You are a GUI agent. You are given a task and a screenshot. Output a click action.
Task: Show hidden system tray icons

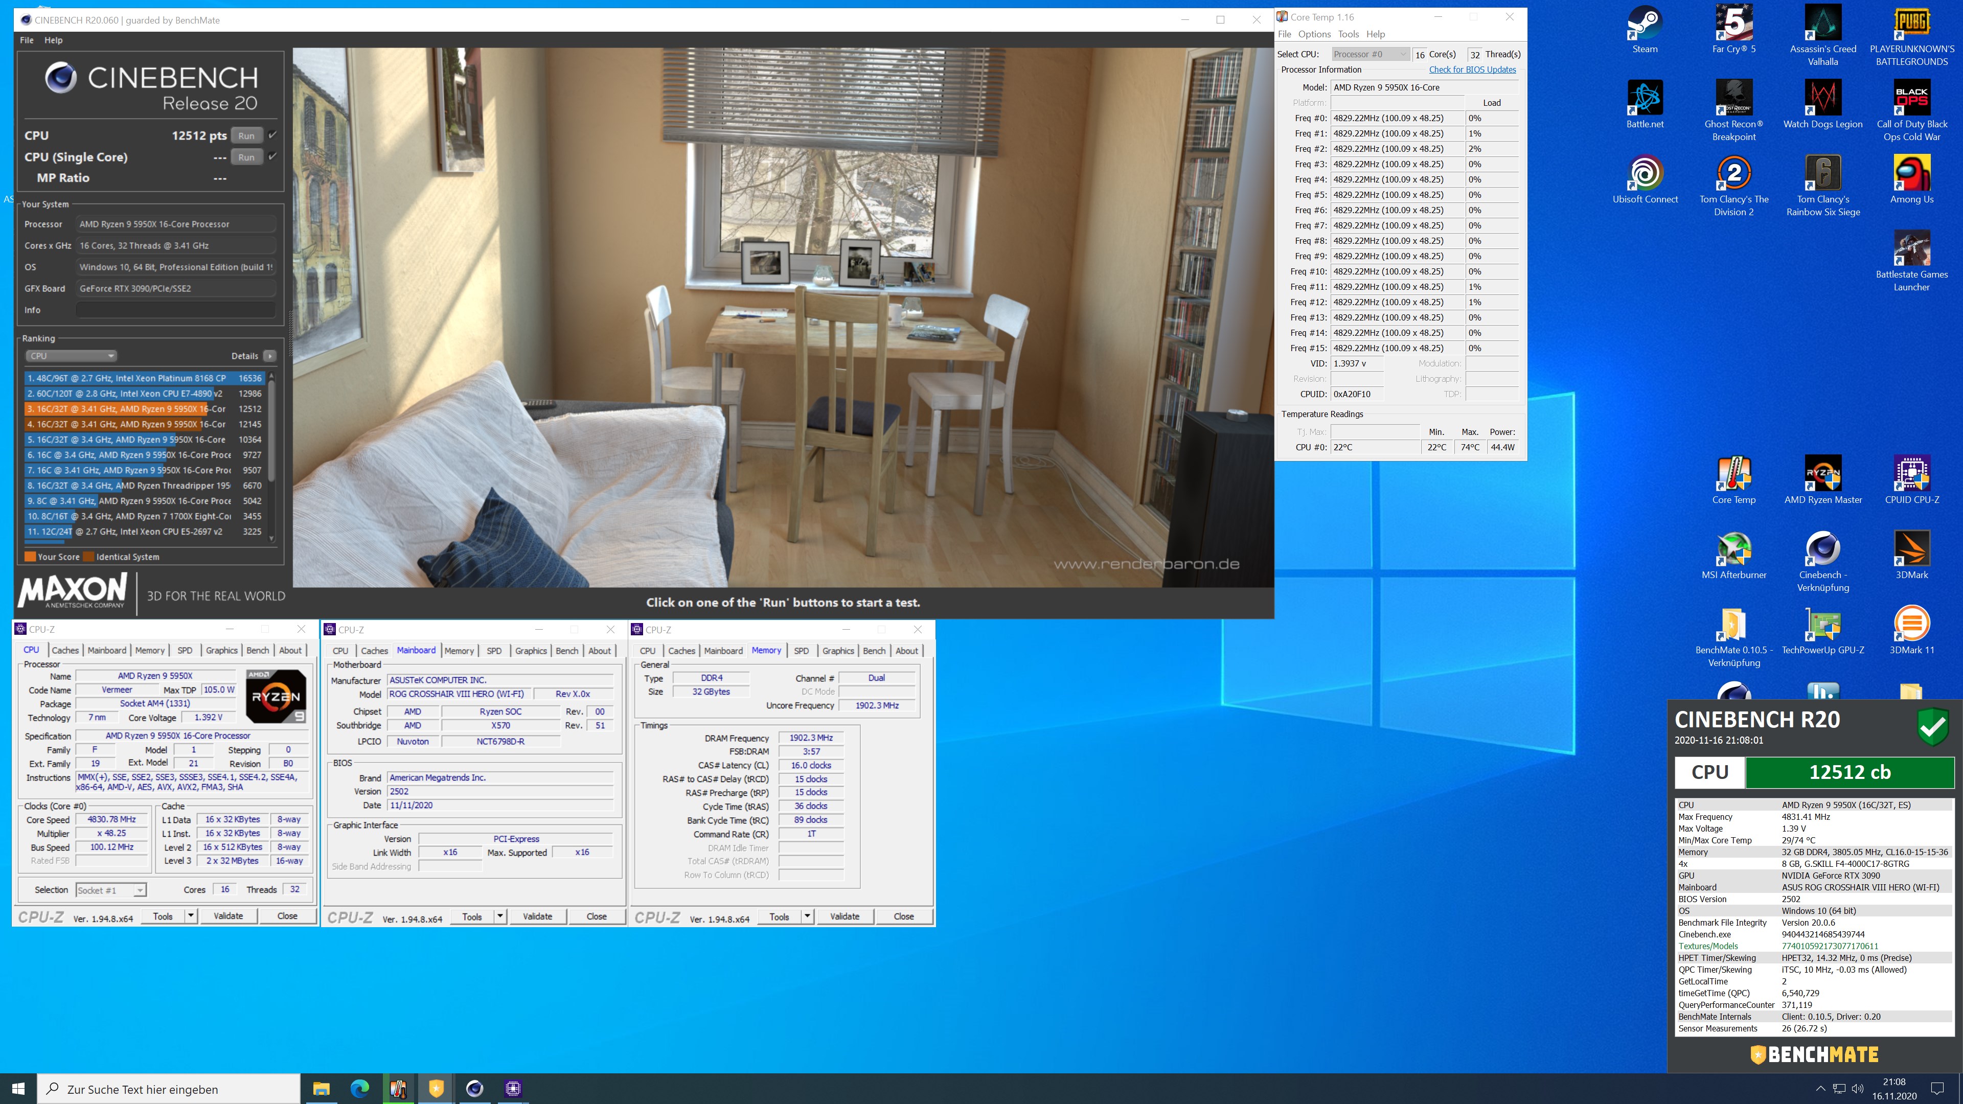tap(1820, 1089)
